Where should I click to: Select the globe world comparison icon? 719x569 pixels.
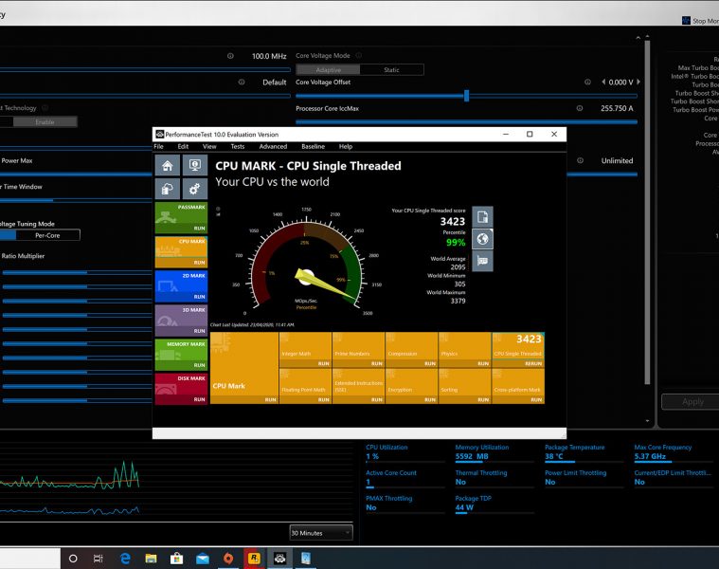point(482,239)
